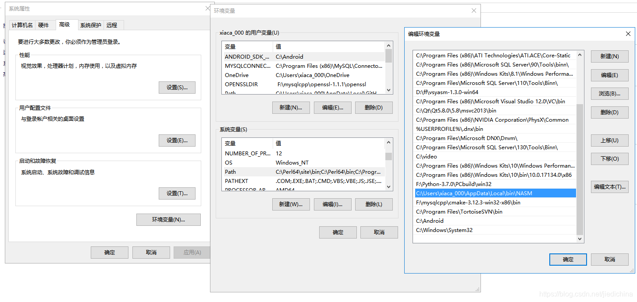Screen dimensions: 637x302
Task: Click 删除(D) for user variables
Action: tap(374, 108)
